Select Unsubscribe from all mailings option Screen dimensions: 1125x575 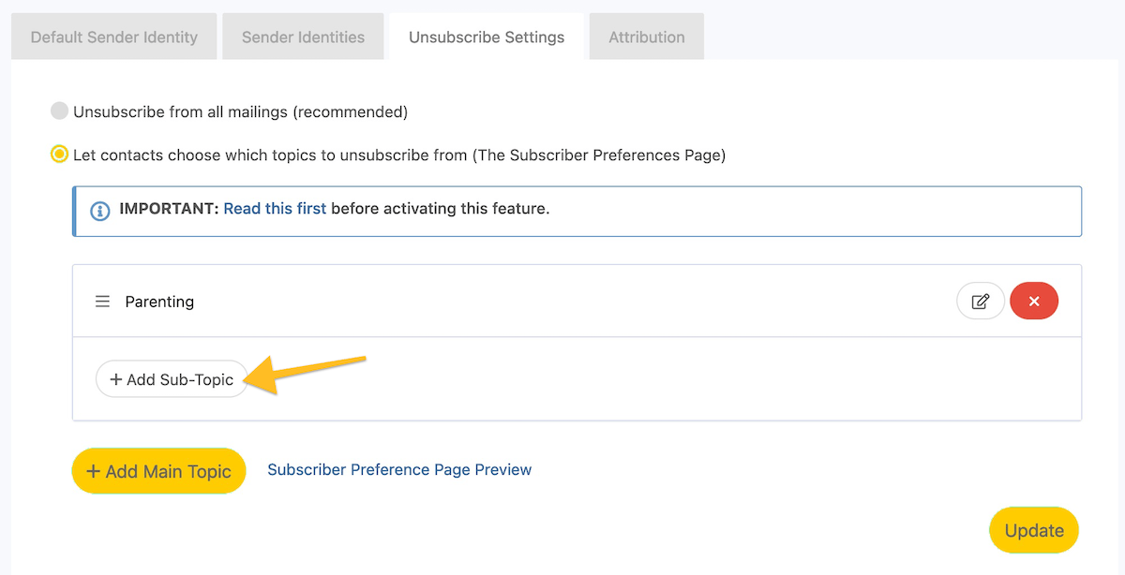[59, 111]
